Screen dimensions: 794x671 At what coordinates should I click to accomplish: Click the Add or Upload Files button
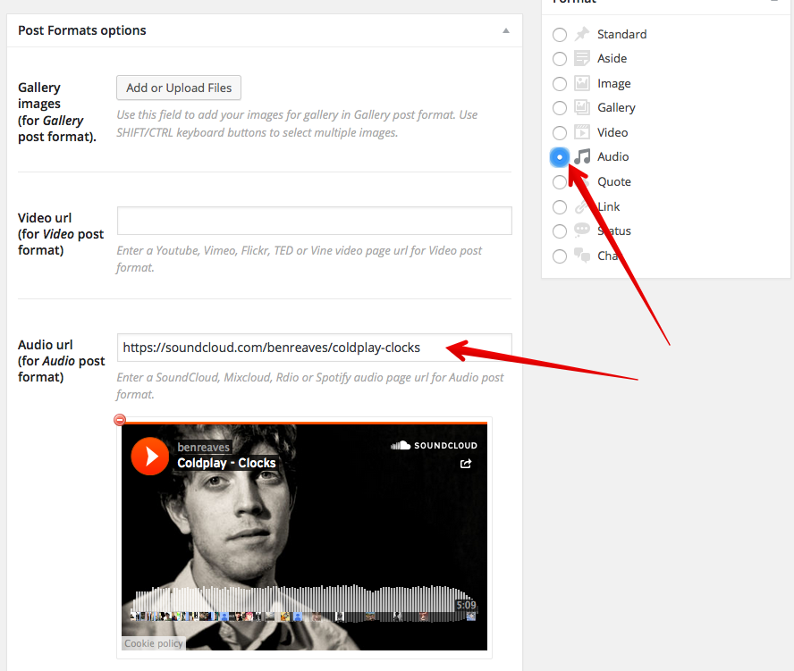pos(179,88)
